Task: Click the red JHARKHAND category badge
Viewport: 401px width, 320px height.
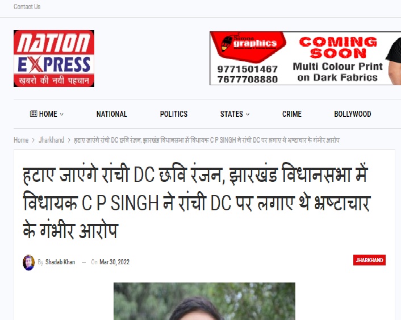Action: tap(369, 260)
